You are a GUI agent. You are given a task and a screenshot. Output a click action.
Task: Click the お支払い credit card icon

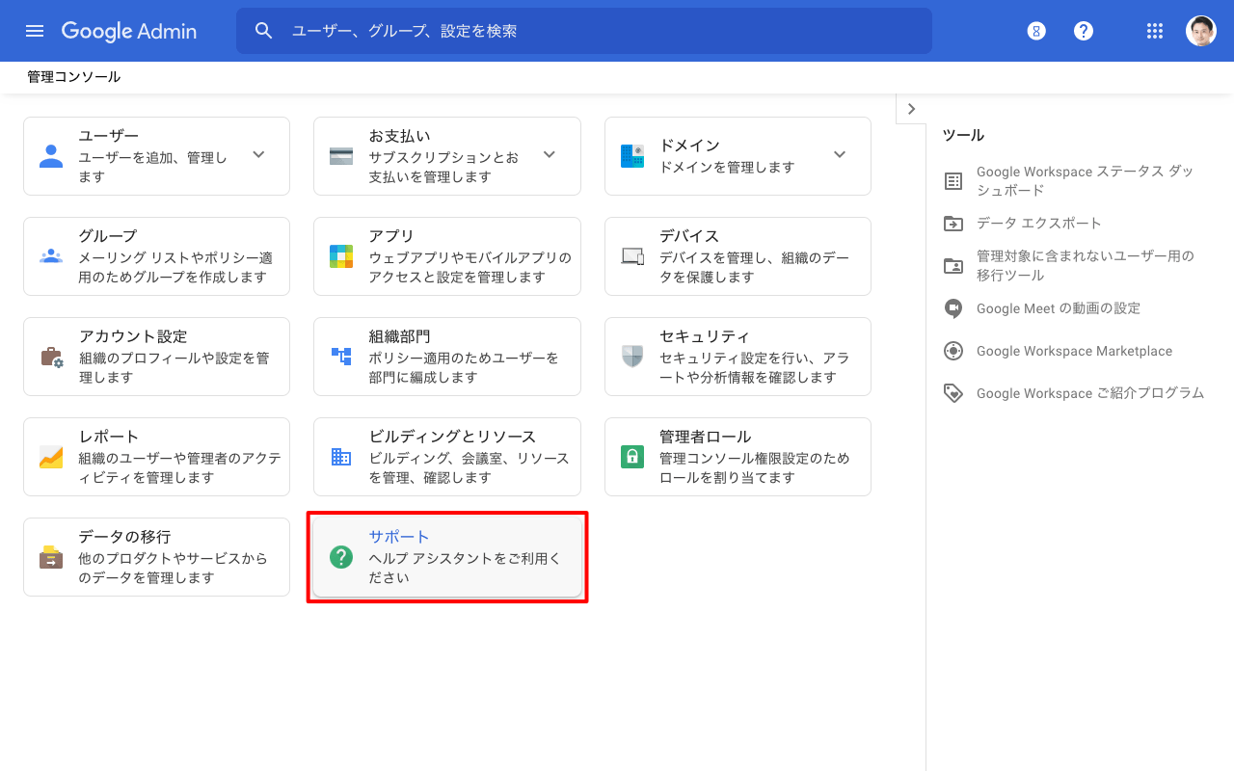tap(341, 156)
